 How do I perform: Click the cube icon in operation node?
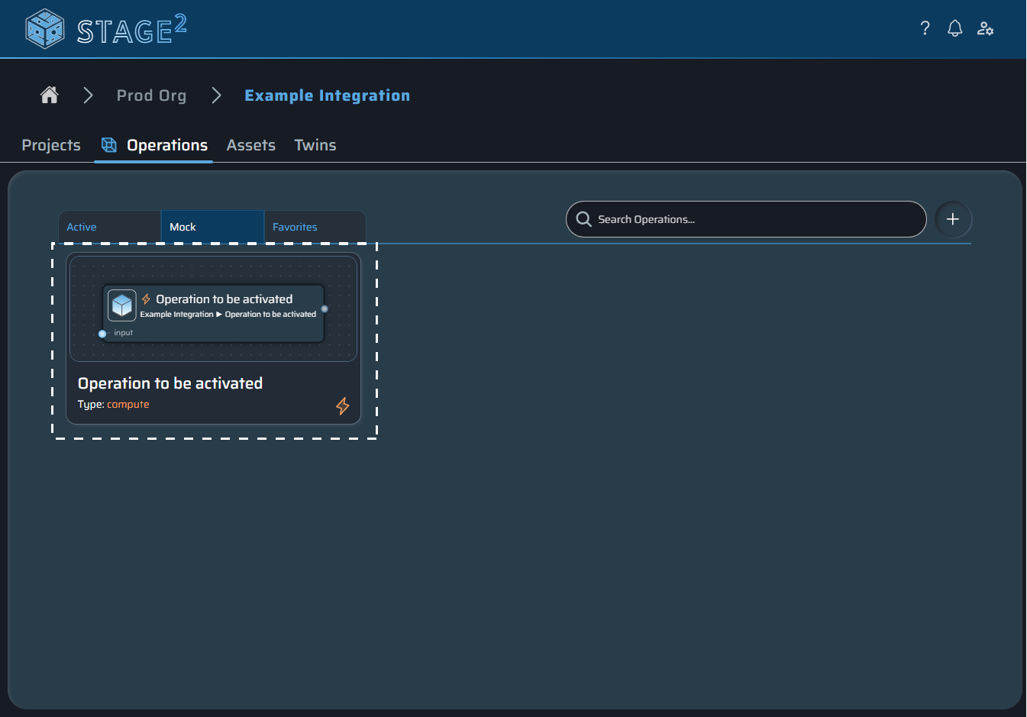click(x=122, y=305)
